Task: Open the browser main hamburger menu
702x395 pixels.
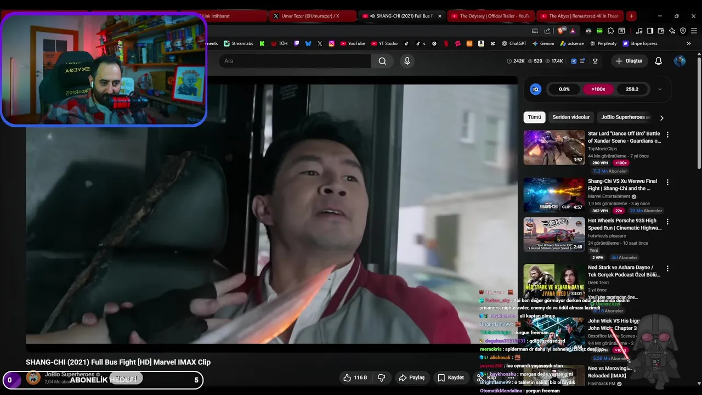Action: coord(694,31)
